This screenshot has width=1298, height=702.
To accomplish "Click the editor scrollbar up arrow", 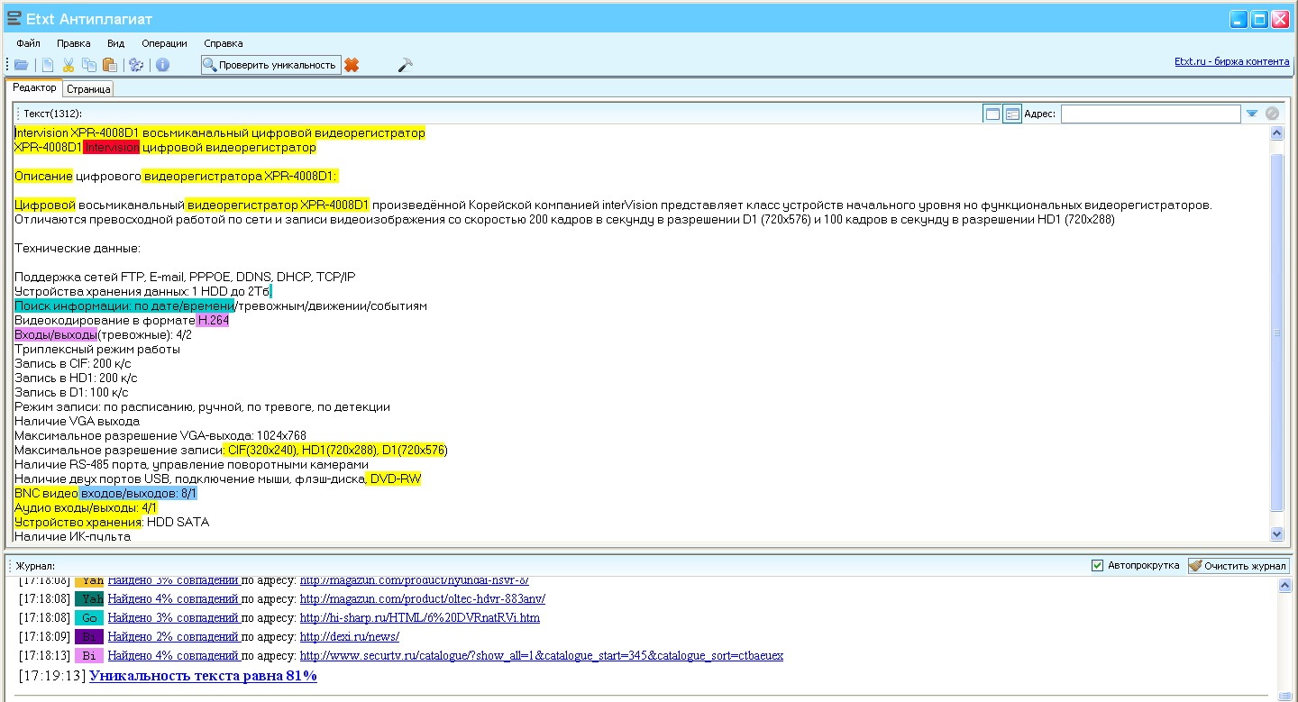I will tap(1276, 132).
